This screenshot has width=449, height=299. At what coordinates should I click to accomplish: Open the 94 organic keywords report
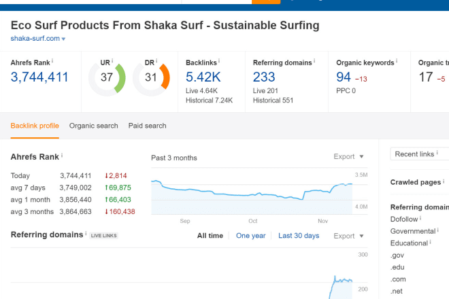(344, 77)
